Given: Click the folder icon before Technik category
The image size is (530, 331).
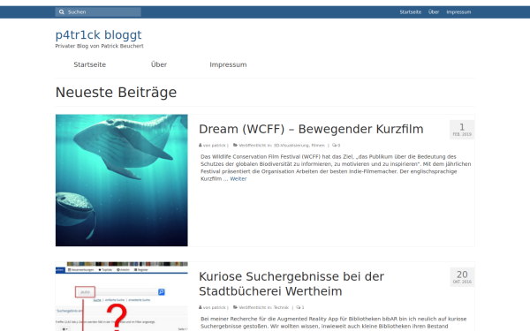Looking at the screenshot, I should (x=235, y=307).
